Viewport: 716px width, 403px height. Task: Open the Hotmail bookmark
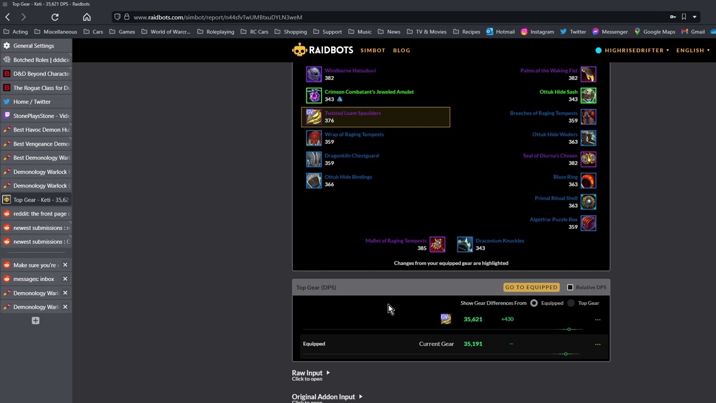pos(500,32)
